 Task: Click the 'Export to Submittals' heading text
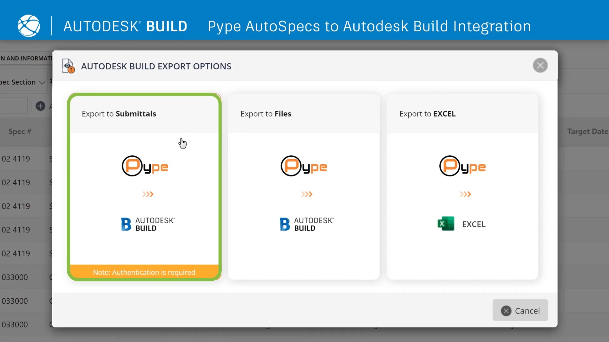point(119,114)
